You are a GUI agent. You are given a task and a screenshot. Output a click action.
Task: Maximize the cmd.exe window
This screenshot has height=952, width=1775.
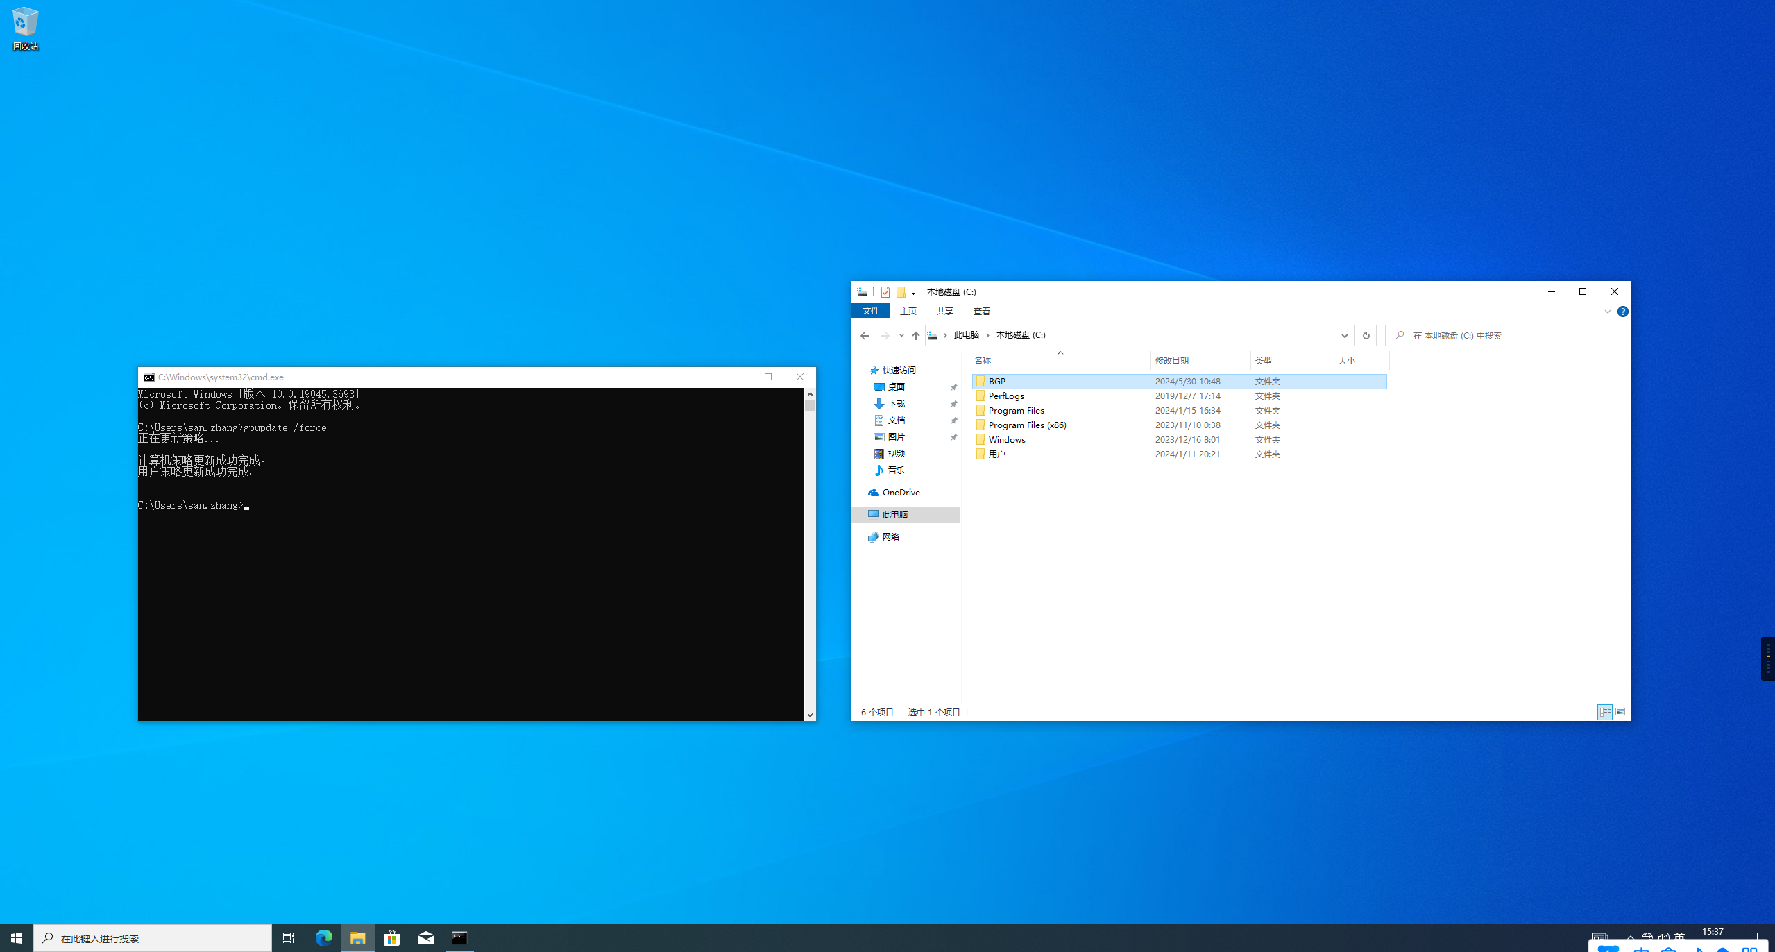pyautogui.click(x=768, y=377)
